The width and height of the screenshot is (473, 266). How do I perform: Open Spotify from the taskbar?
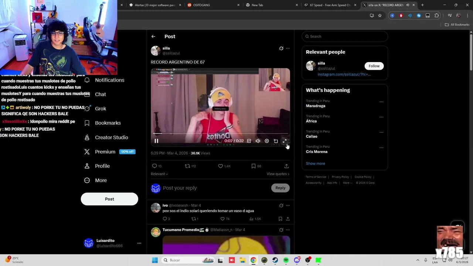point(286,260)
